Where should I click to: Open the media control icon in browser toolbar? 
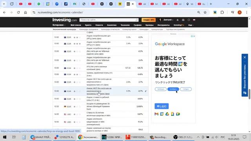tap(233, 12)
